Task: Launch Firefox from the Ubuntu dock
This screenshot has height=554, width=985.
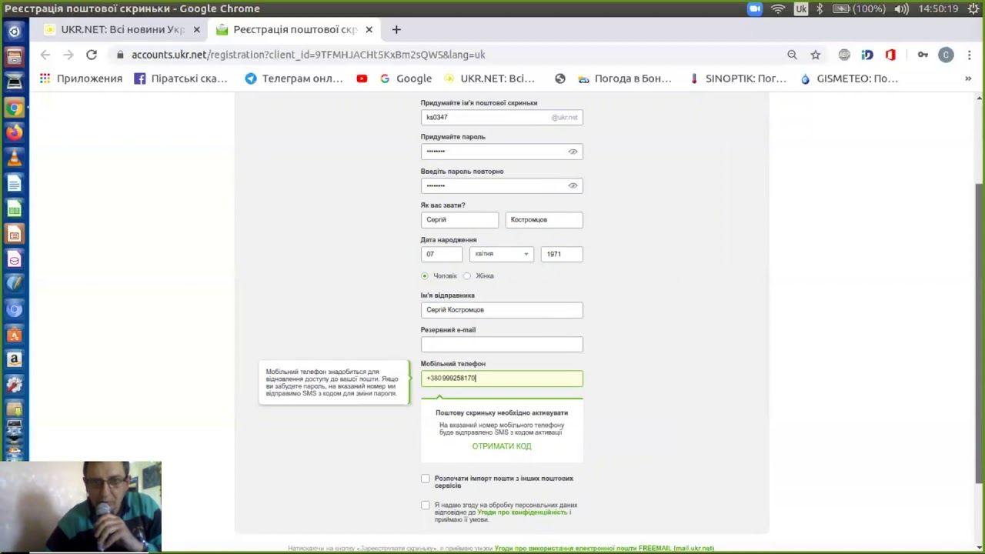Action: (x=14, y=132)
